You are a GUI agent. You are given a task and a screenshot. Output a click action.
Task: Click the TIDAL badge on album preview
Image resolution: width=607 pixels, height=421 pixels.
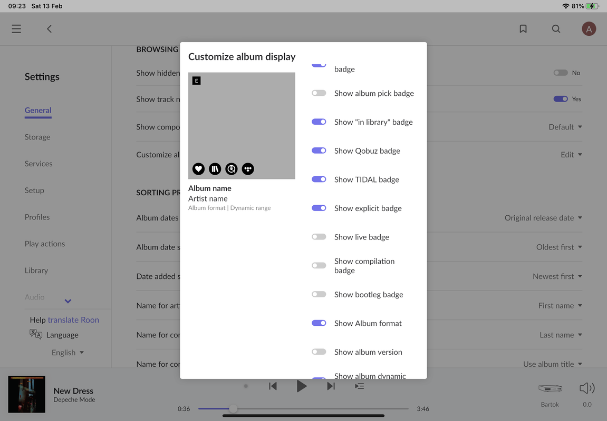[248, 169]
